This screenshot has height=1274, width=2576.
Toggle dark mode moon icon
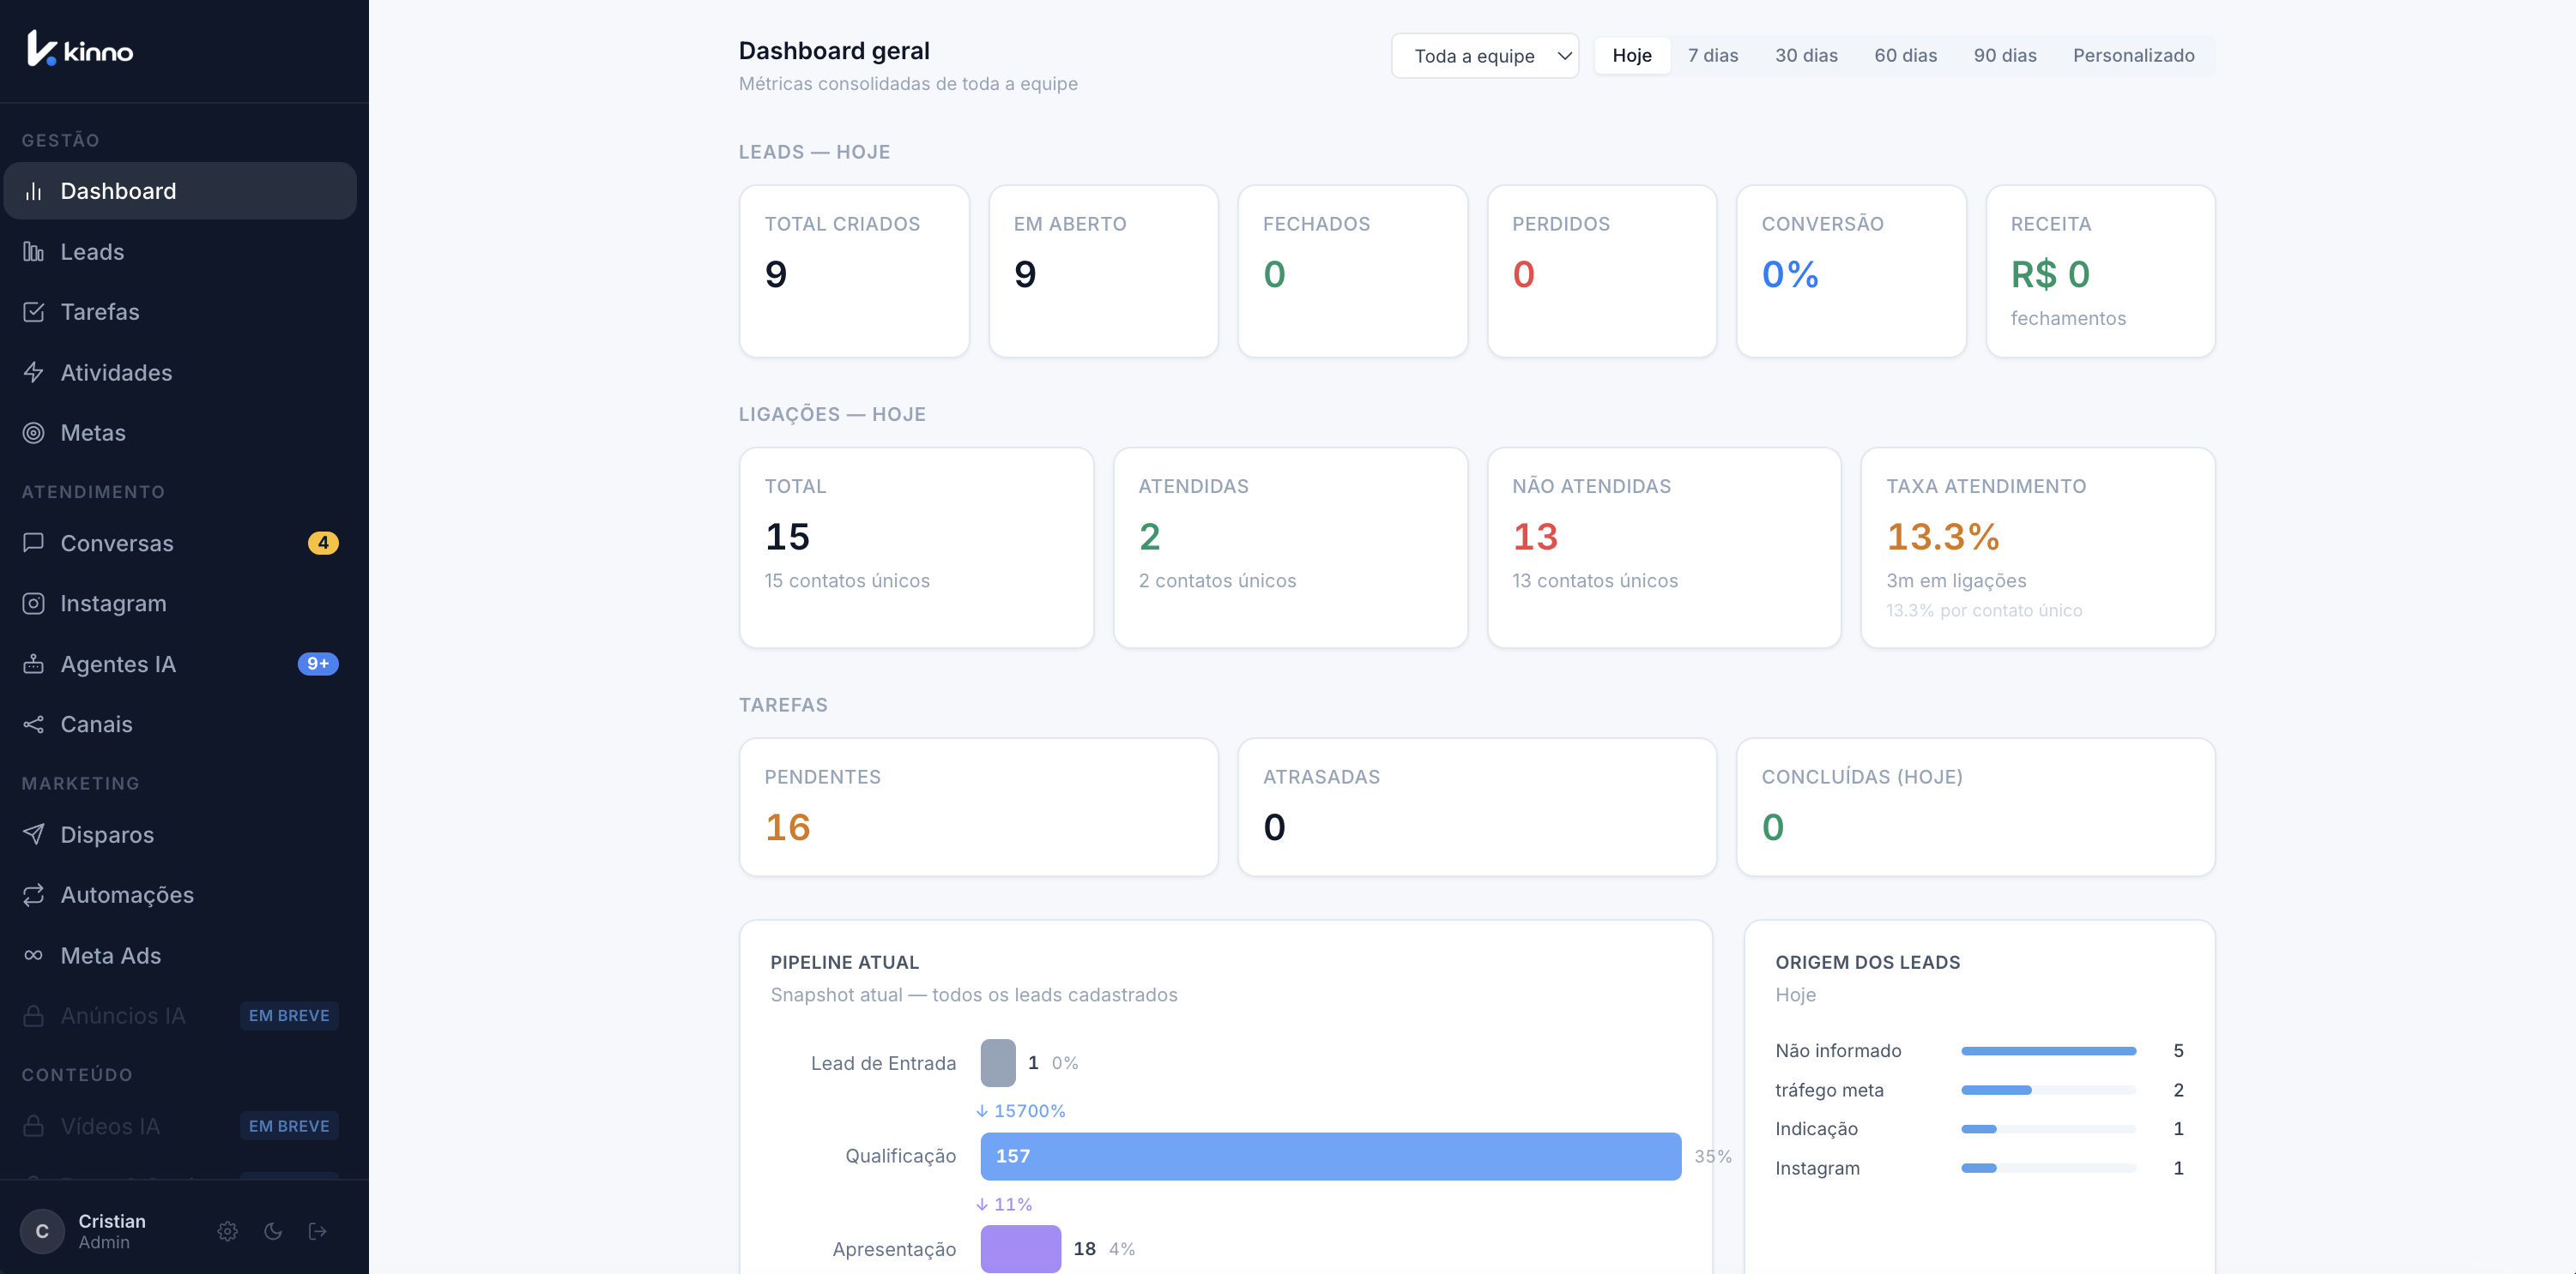coord(273,1231)
